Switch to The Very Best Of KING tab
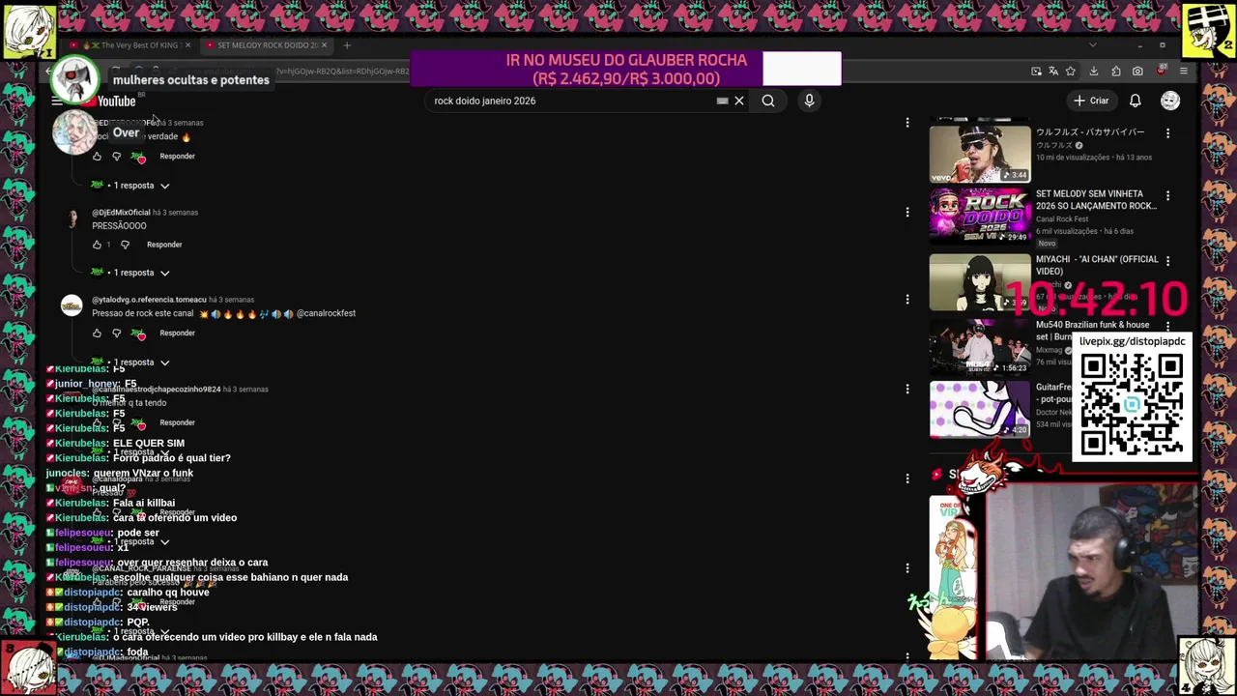The width and height of the screenshot is (1237, 696). [x=130, y=45]
